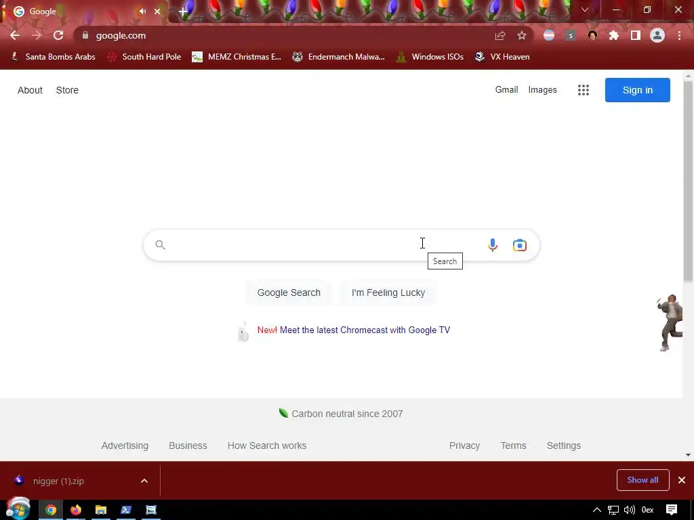Open VX Heaven bookmark

click(502, 57)
